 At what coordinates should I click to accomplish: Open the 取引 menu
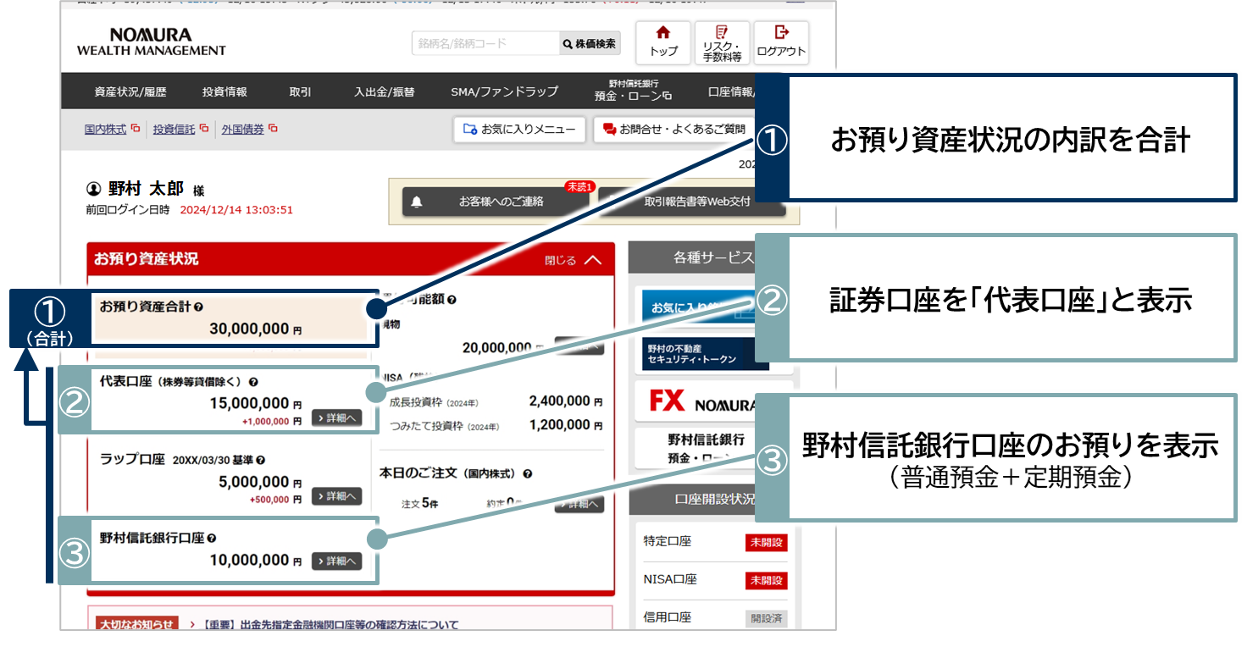point(300,91)
